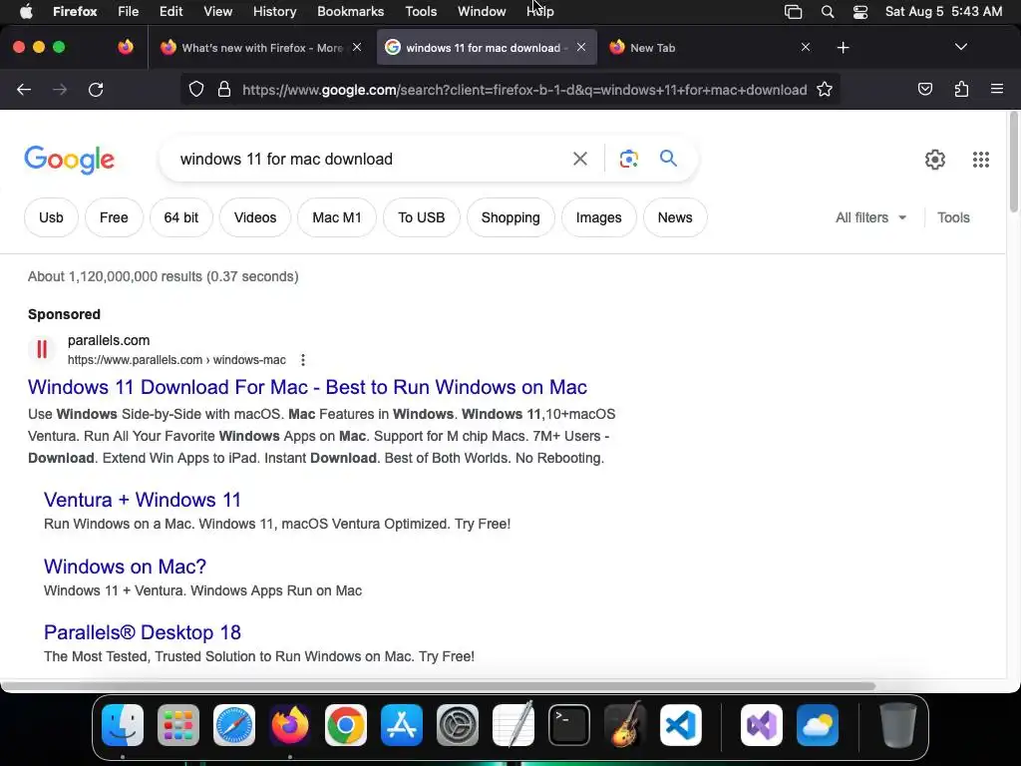1021x766 pixels.
Task: Click the horizontal page scrollbar
Action: click(x=438, y=686)
